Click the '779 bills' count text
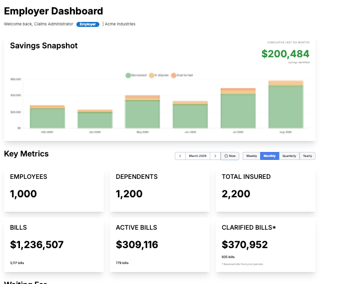Viewport: 355px width, 284px height. point(122,263)
